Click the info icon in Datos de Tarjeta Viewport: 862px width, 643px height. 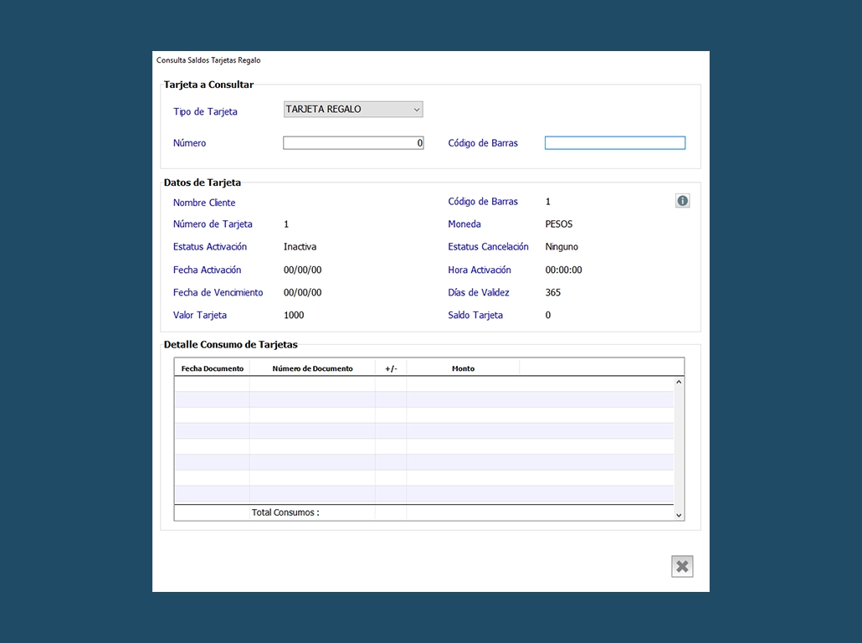coord(682,201)
